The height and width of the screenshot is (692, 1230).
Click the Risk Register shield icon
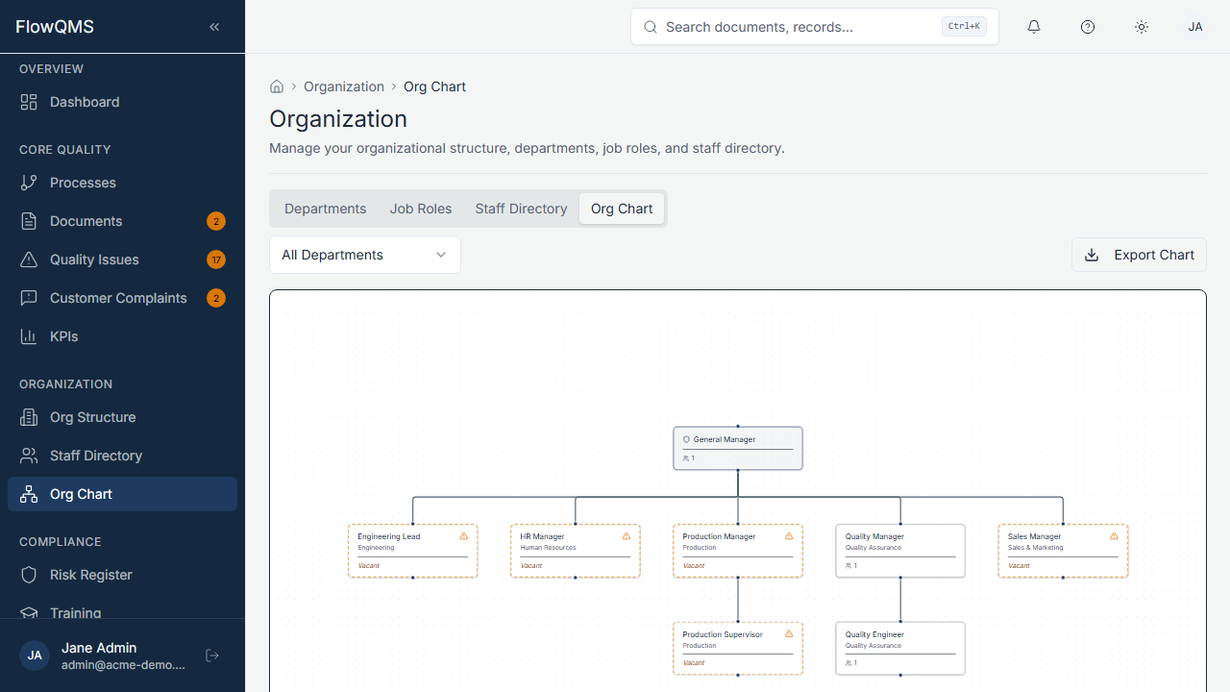(30, 574)
